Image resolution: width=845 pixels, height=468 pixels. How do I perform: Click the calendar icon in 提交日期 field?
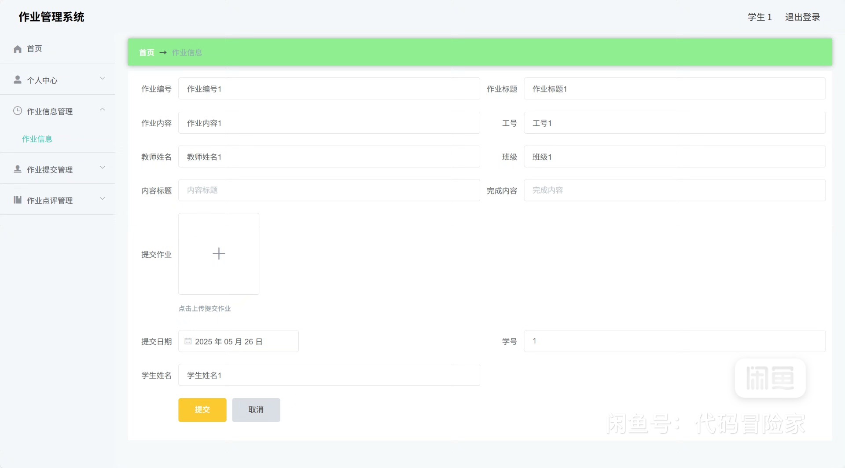(x=188, y=341)
